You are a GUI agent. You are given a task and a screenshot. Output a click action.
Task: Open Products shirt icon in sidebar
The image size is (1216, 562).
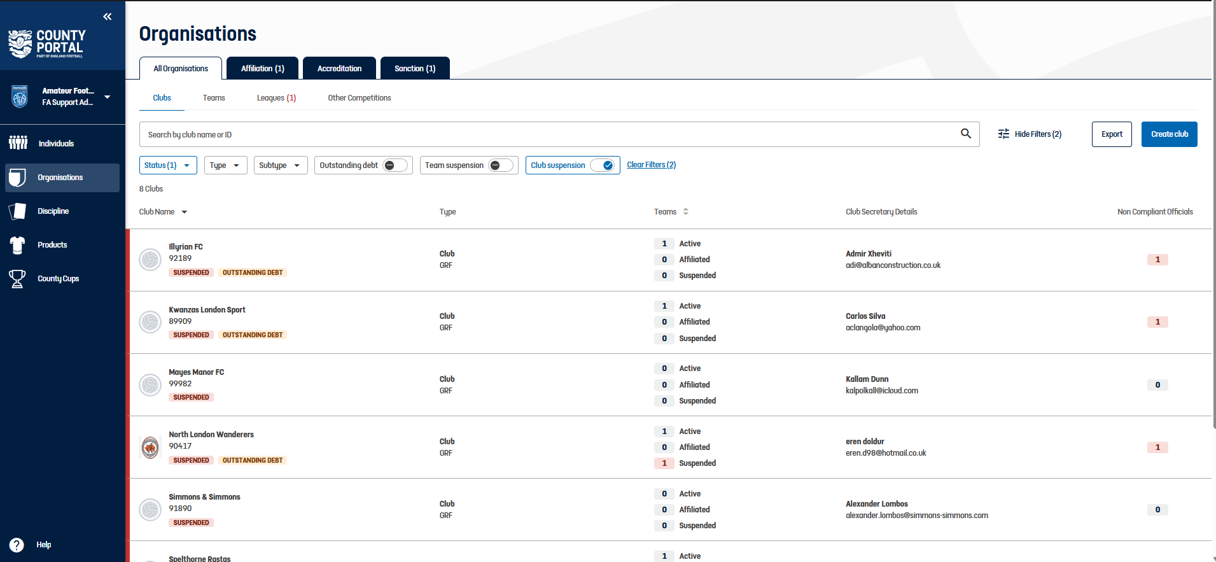pyautogui.click(x=18, y=245)
